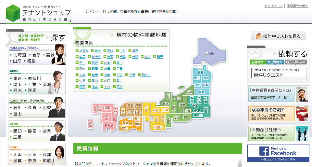The image size is (312, 167).
Task: Click the green arrow icon beside 香川 link
Action: 114,81
